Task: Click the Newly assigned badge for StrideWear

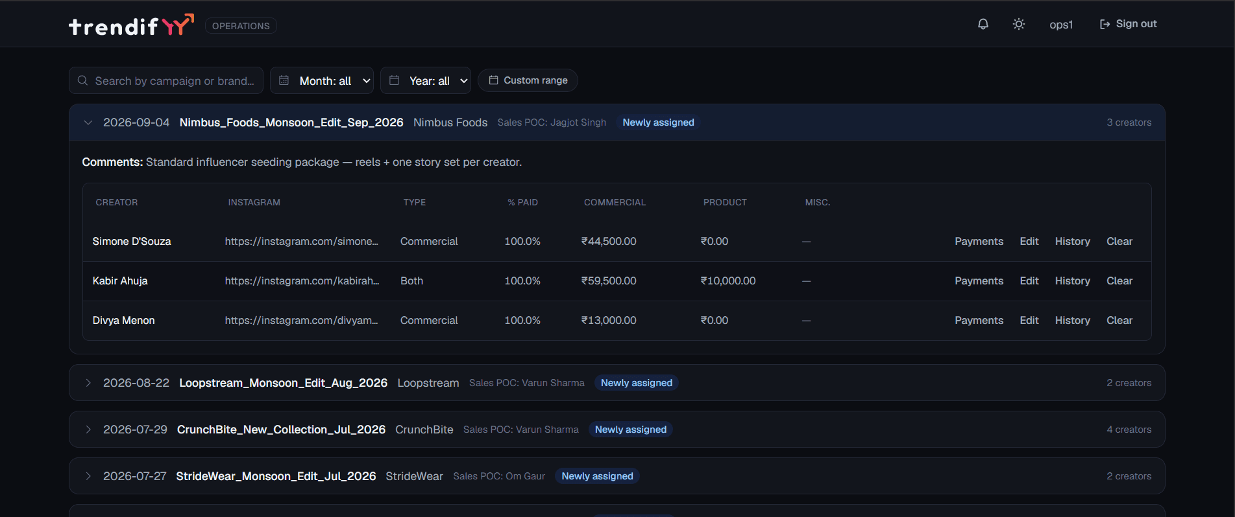Action: (x=597, y=476)
